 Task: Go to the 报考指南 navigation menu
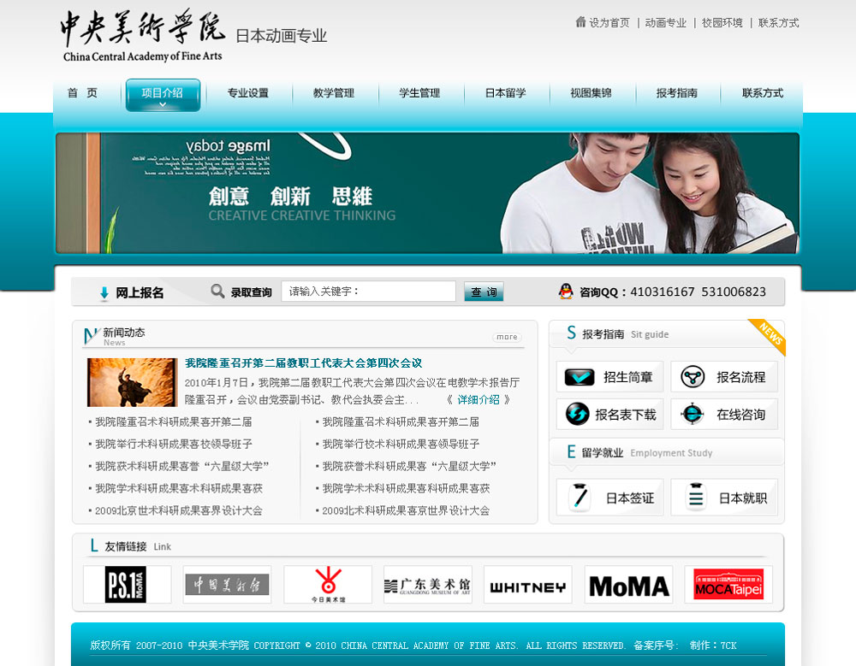tap(676, 93)
